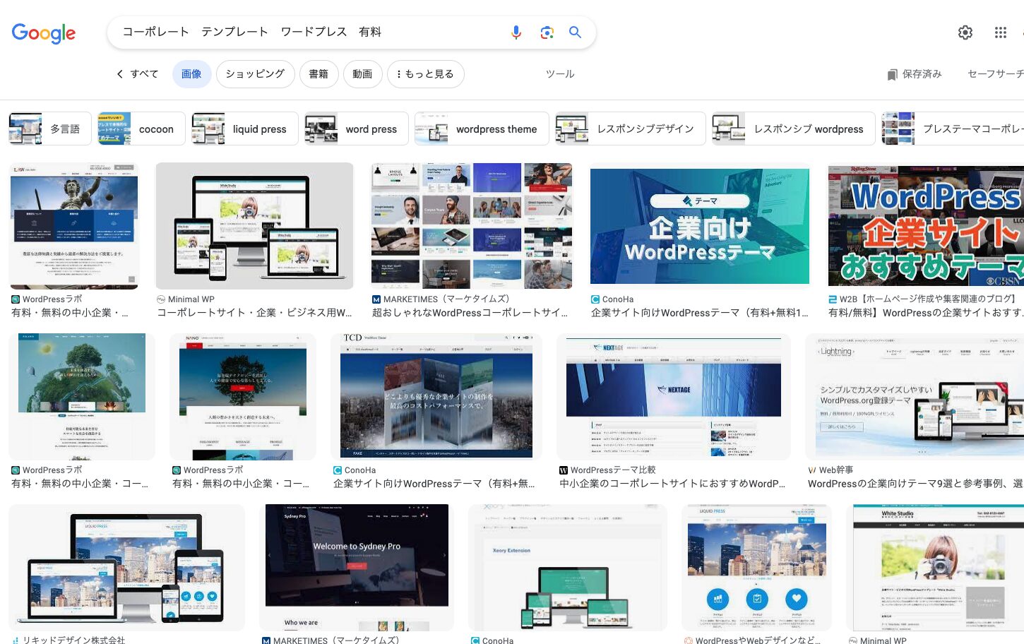Open the Xeory Extension thumbnail
Screen dimensions: 1024x644
(x=568, y=568)
